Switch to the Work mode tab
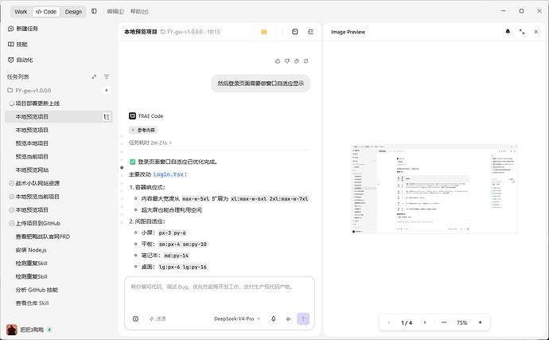Viewport: 549px width, 340px height. 21,12
